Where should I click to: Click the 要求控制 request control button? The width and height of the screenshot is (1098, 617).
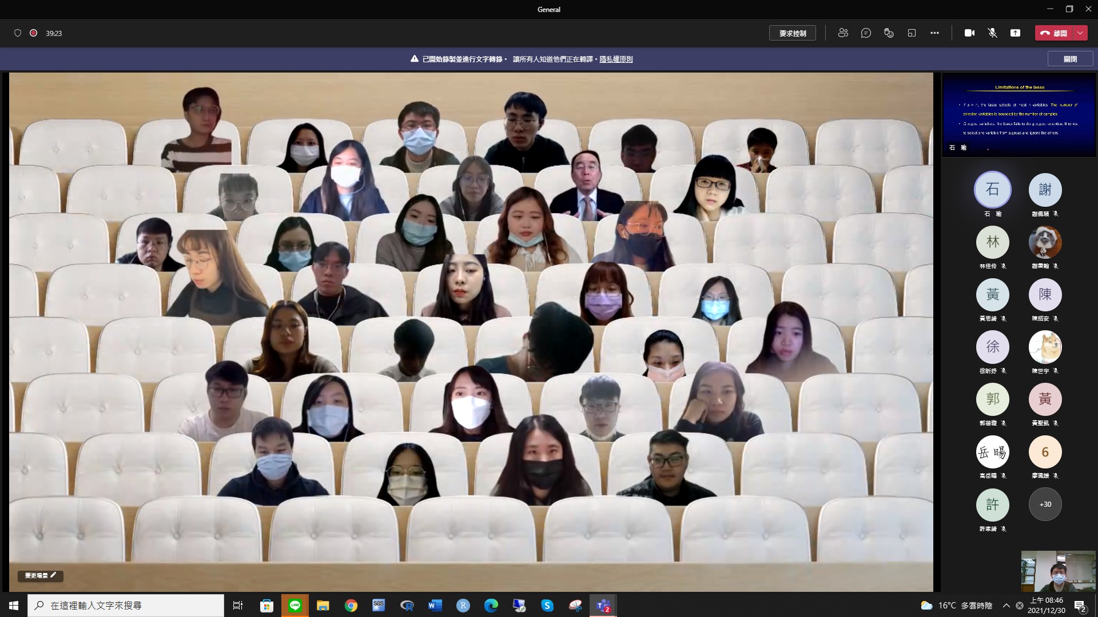point(792,33)
